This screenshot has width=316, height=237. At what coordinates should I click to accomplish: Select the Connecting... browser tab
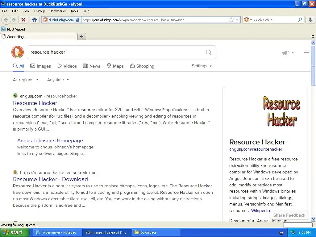coord(39,37)
